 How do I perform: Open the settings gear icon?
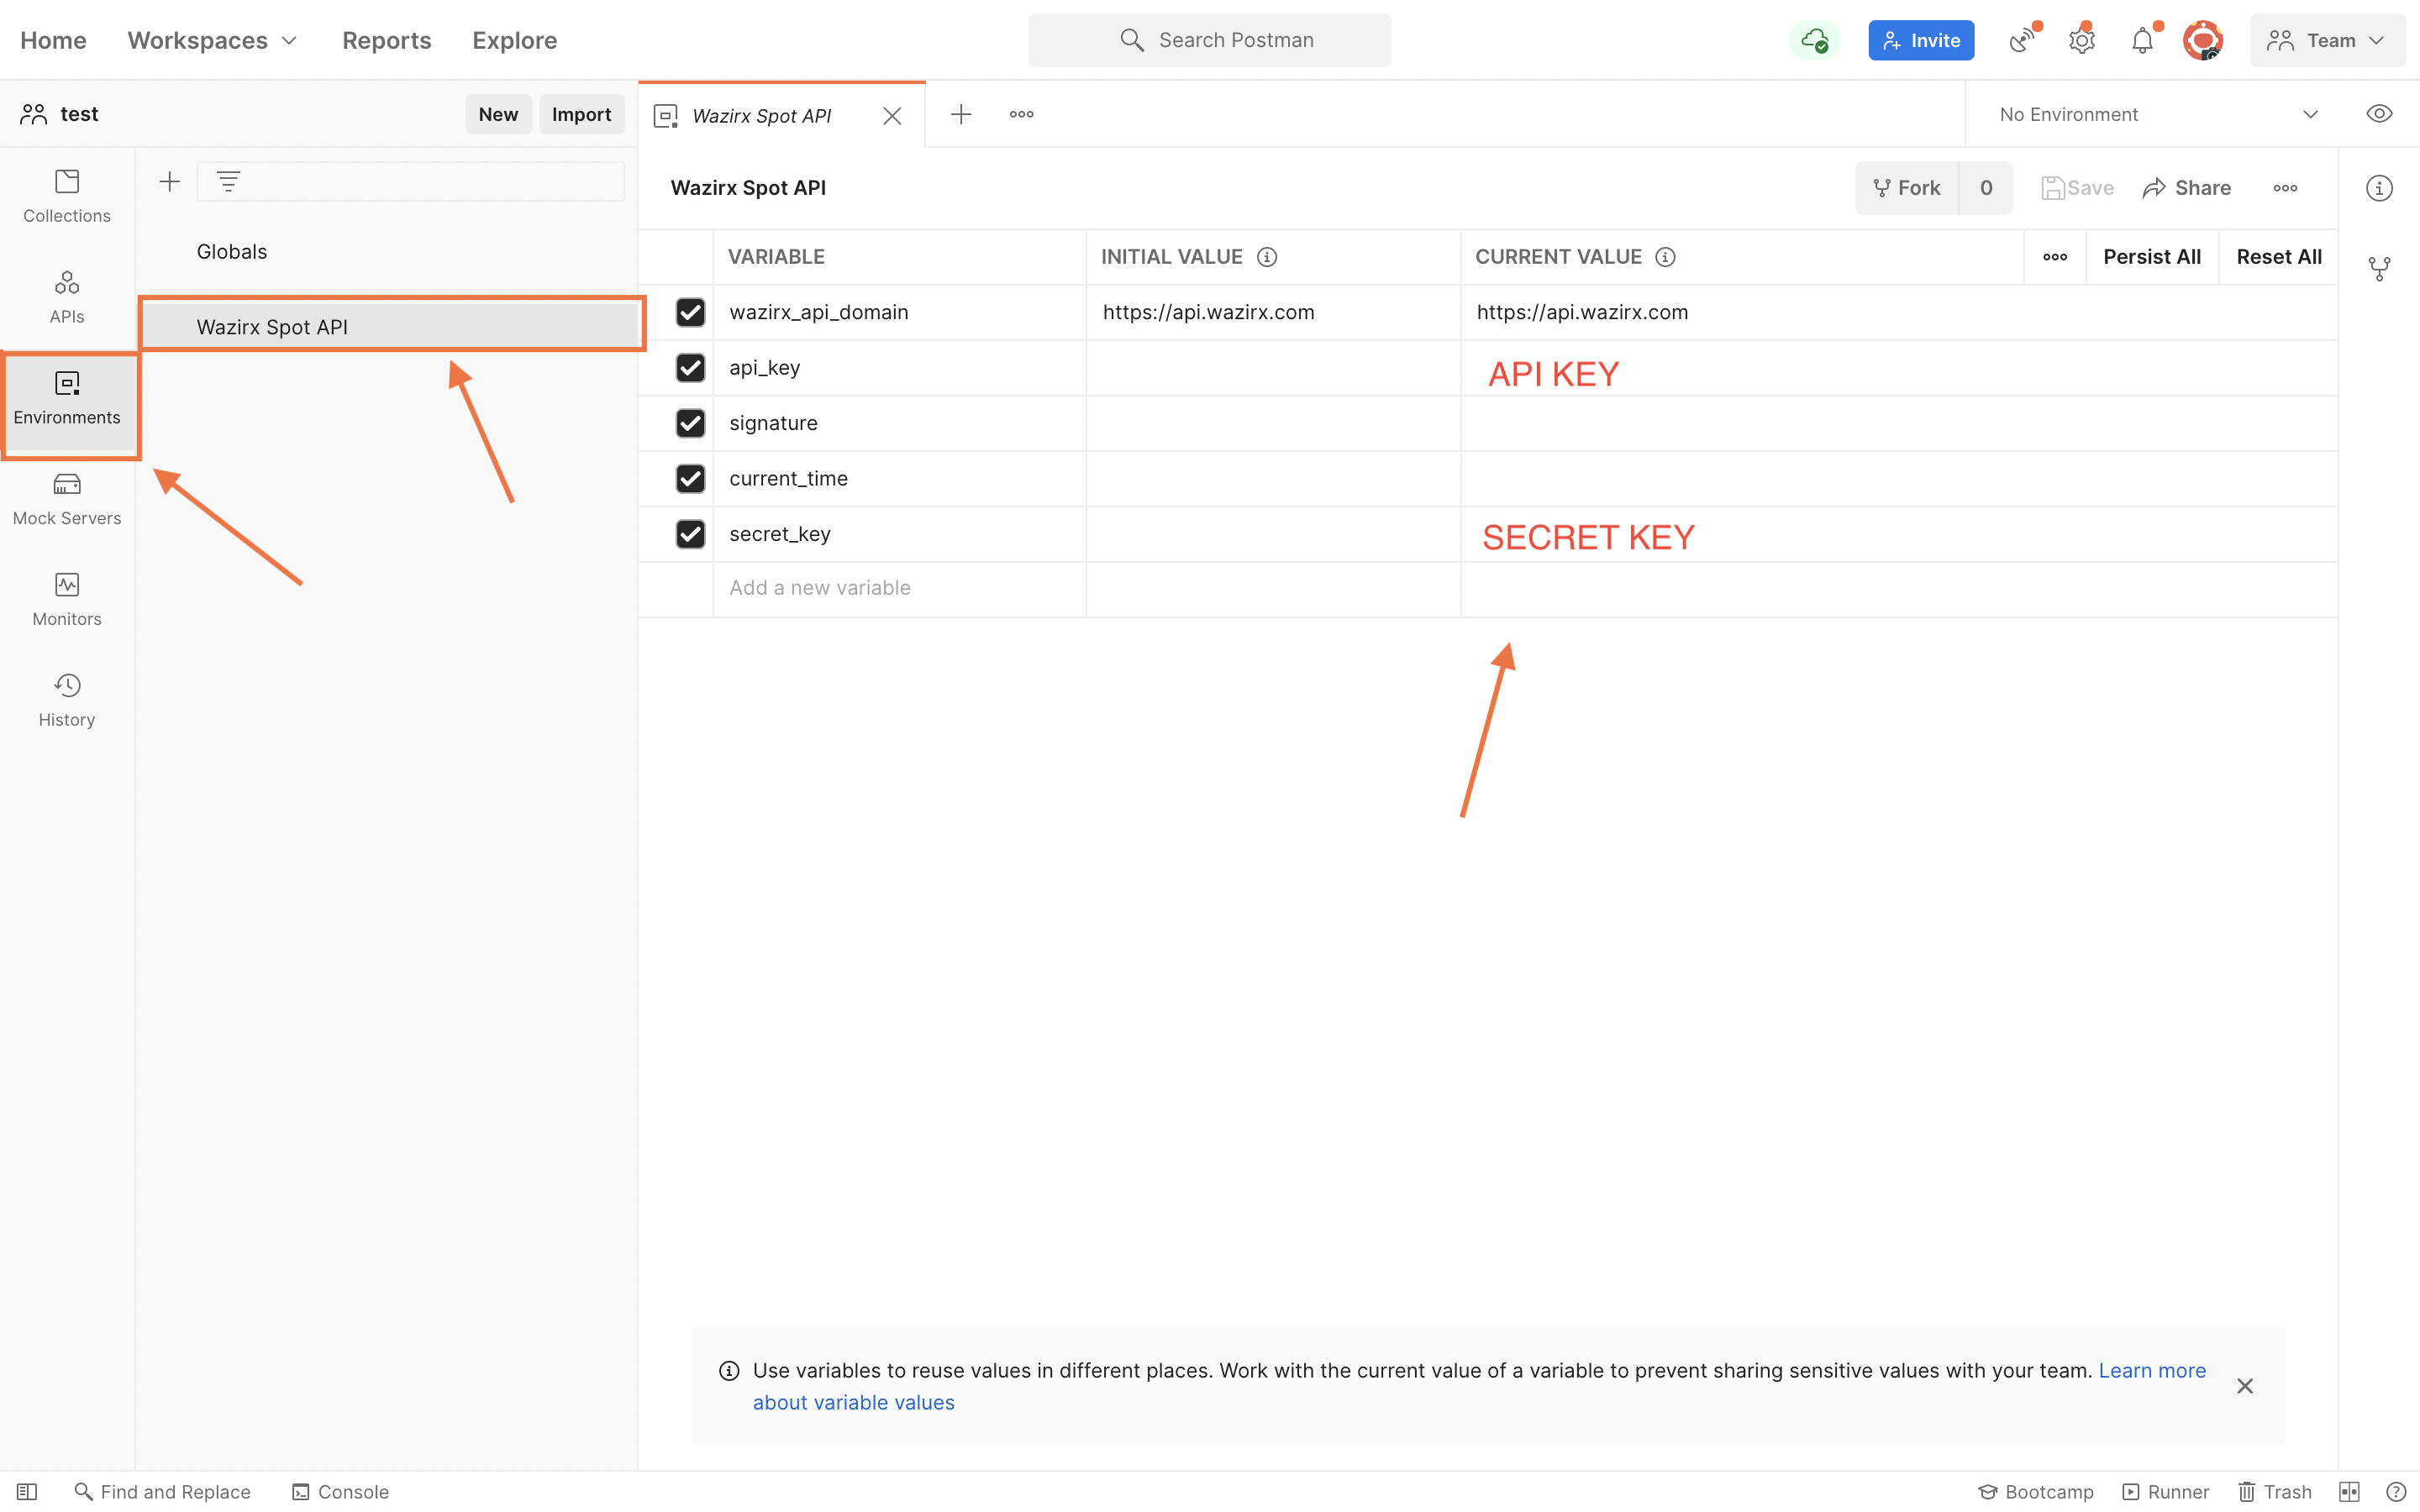click(x=2082, y=41)
